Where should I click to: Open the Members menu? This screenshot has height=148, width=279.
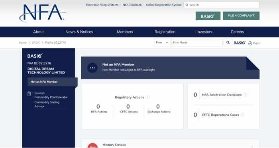[x=125, y=32]
